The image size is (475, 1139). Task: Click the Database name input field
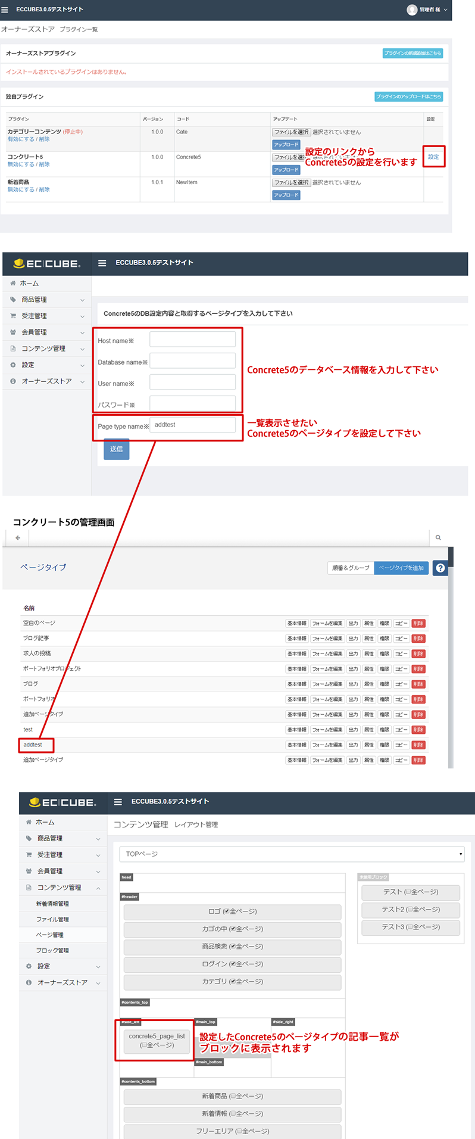(192, 361)
